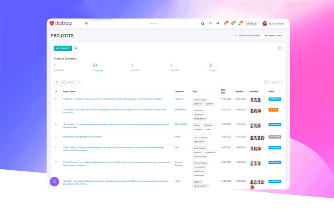Screen dimensions: 334x209
Task: Sort by the Customer column header
Action: 179,92
